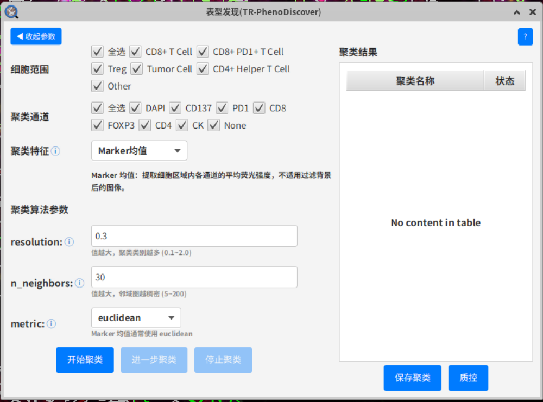This screenshot has width=543, height=402.
Task: Toggle the CD4 channel checkbox
Action: (x=145, y=125)
